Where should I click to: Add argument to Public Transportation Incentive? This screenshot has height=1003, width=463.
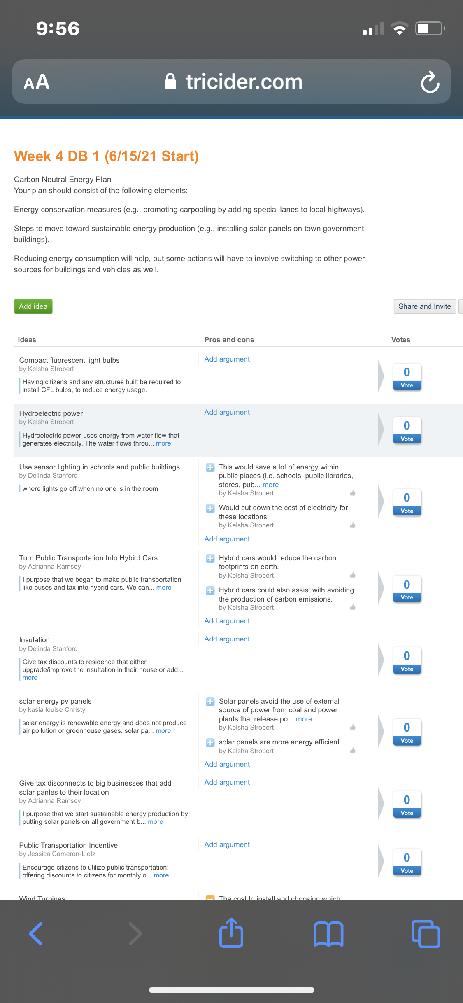[x=227, y=844]
